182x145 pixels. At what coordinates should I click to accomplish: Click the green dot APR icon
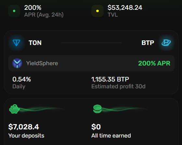coord(14,11)
